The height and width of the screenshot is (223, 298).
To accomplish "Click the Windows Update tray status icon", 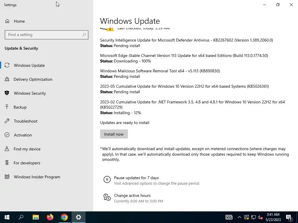I will [246, 217].
